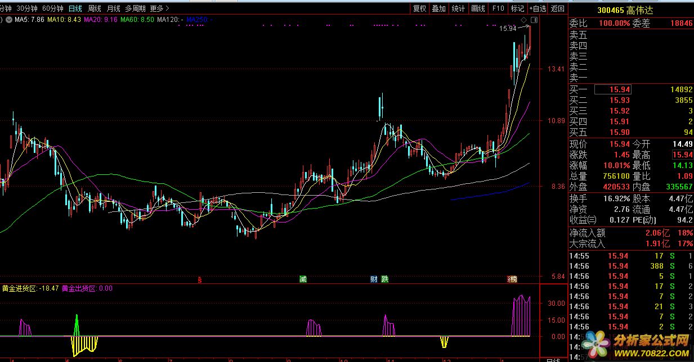Click the green 减 event marker
Screen dimensions: 694x362
click(303, 279)
